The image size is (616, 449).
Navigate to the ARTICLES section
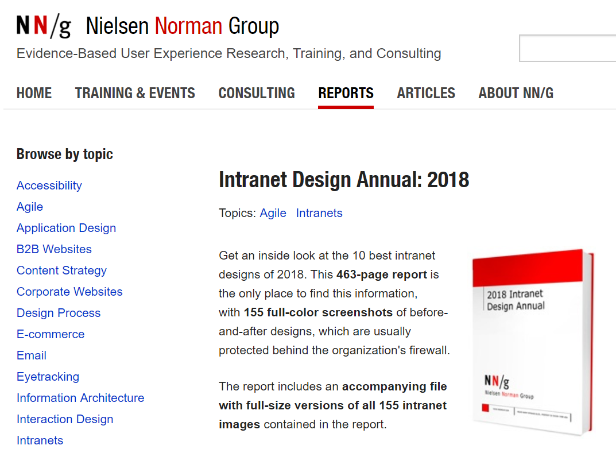[426, 93]
